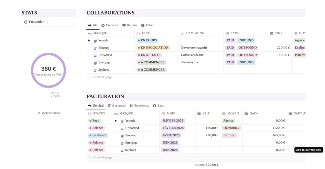Click the MOIS column header icon
Screen dimensions: 325x169
(x=163, y=113)
